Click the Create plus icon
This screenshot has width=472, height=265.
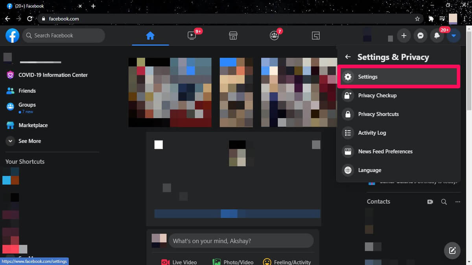pyautogui.click(x=404, y=36)
